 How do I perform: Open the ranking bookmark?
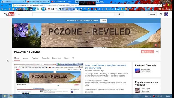pyautogui.click(x=109, y=9)
